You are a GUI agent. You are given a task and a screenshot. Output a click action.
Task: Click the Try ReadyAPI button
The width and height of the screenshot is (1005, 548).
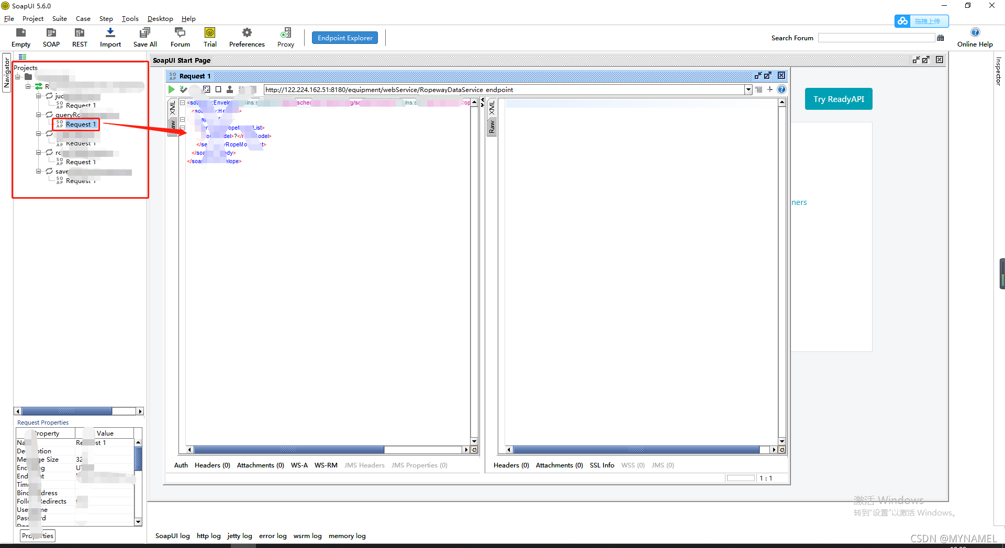[839, 99]
